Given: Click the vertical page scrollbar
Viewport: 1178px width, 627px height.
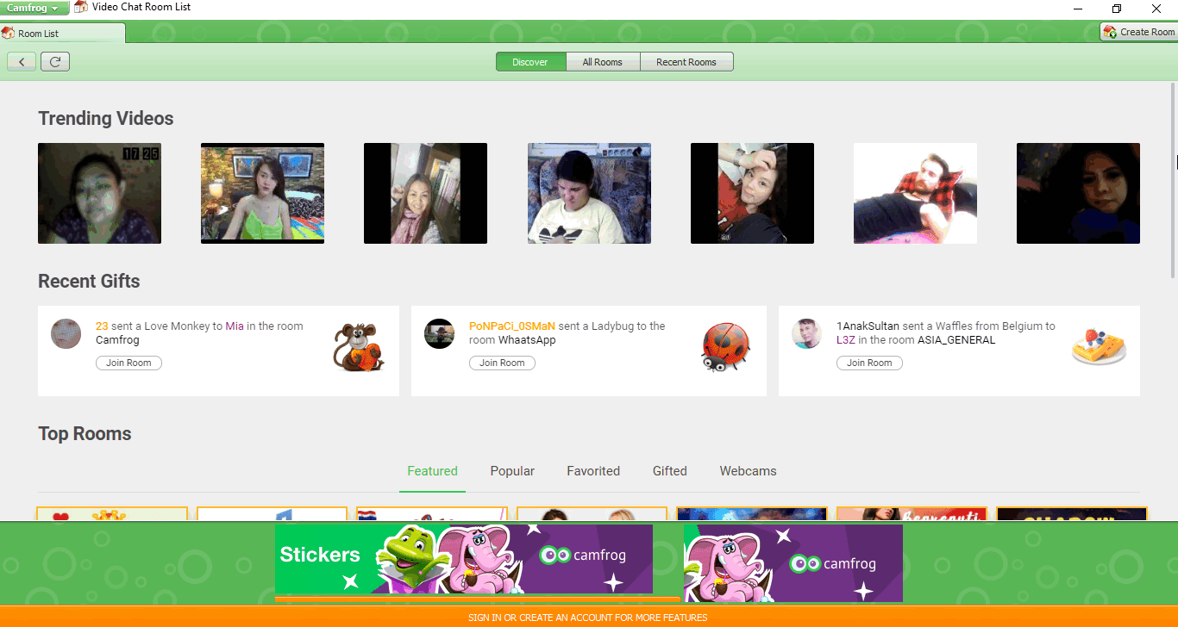Looking at the screenshot, I should [1173, 181].
